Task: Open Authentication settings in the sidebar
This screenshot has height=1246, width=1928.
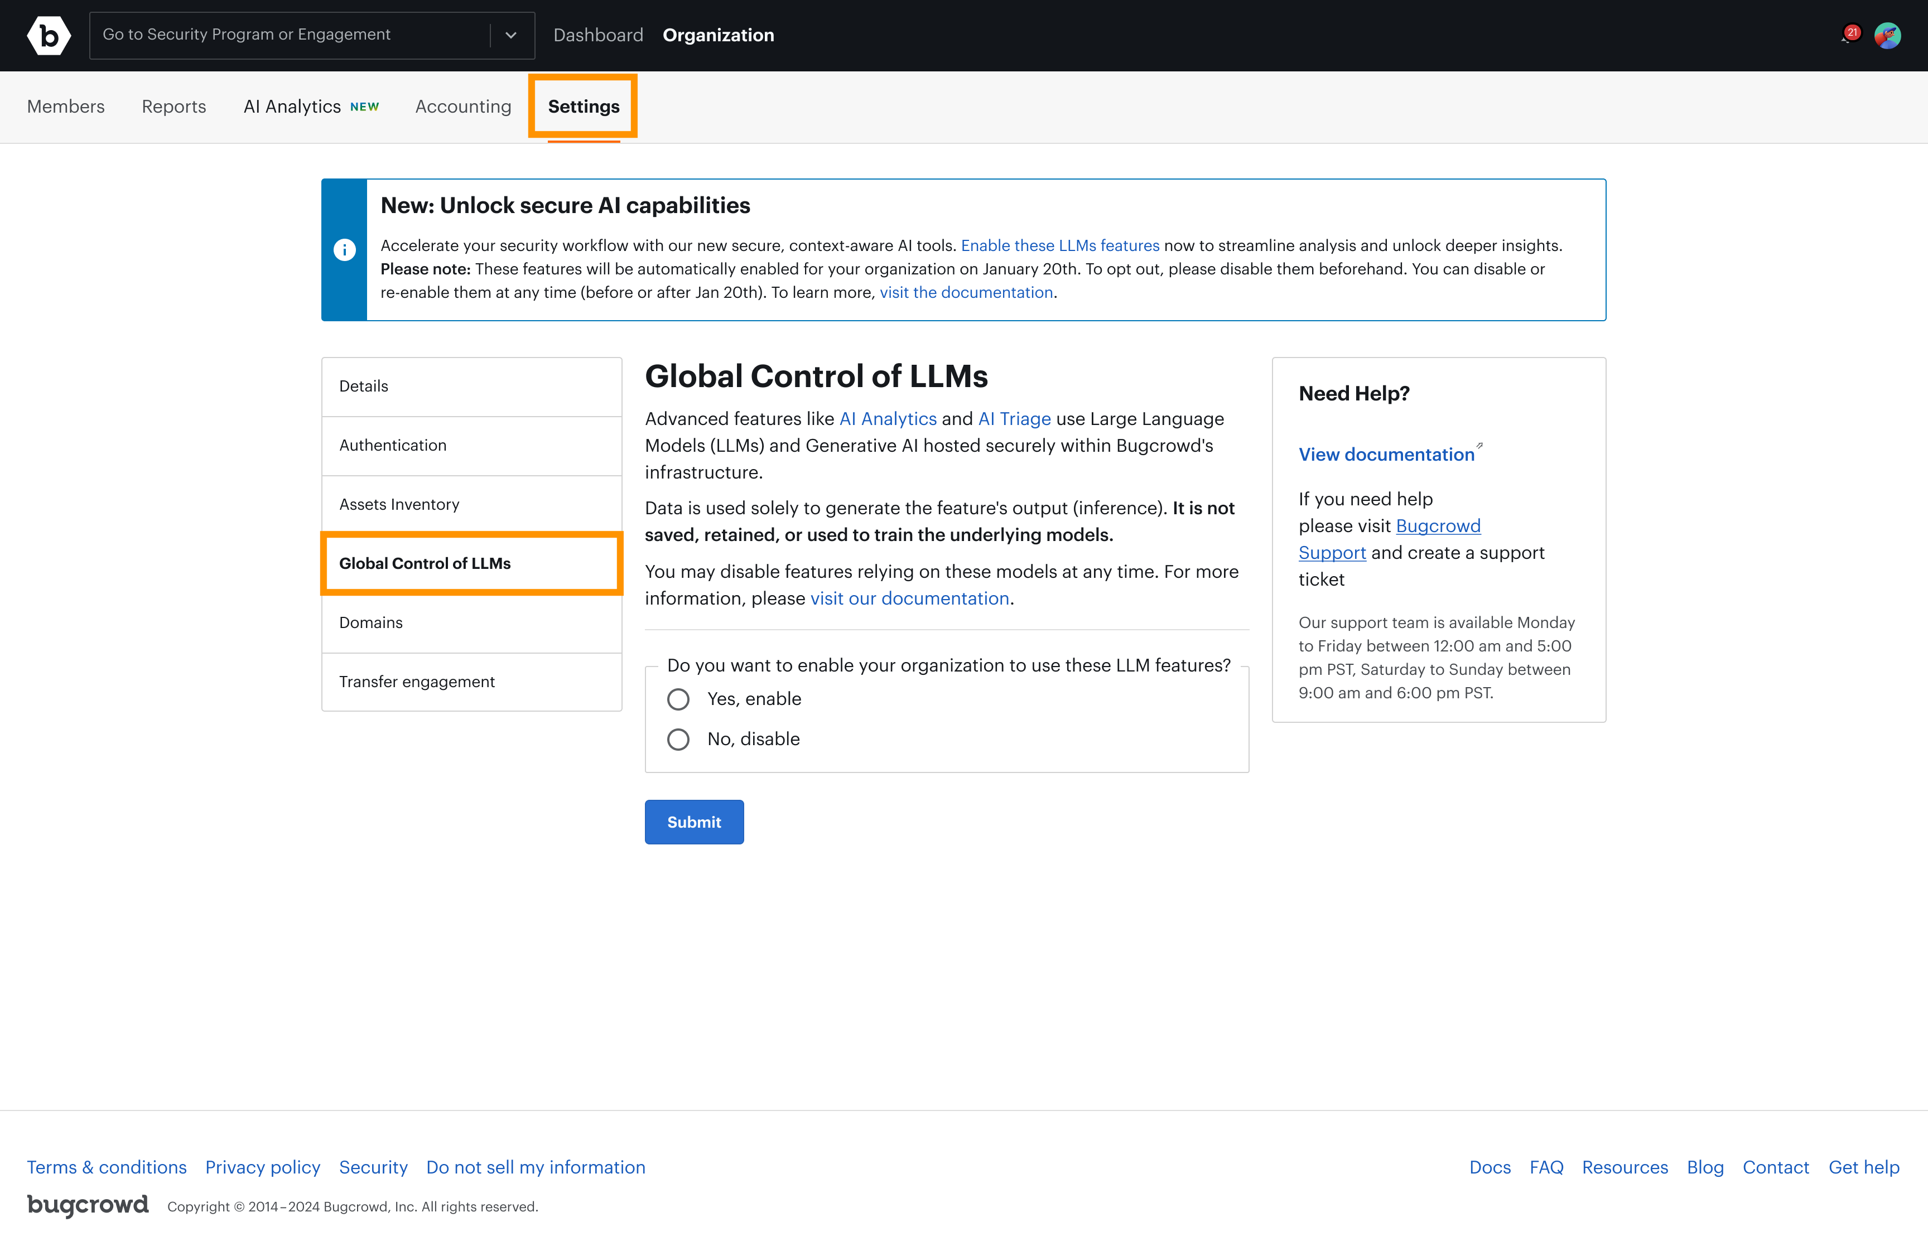Action: pyautogui.click(x=392, y=445)
